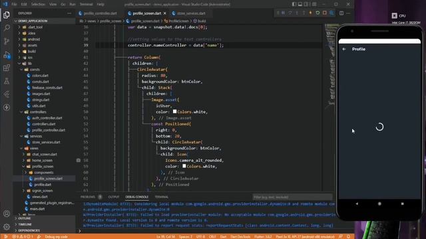Image resolution: width=426 pixels, height=239 pixels.
Task: Click Step Over in debug toolbar
Action: (x=290, y=13)
